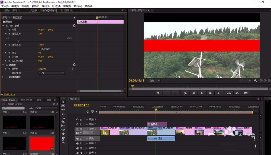
Task: Click the 缩放高度 slider track
Action: pyautogui.click(x=40, y=41)
